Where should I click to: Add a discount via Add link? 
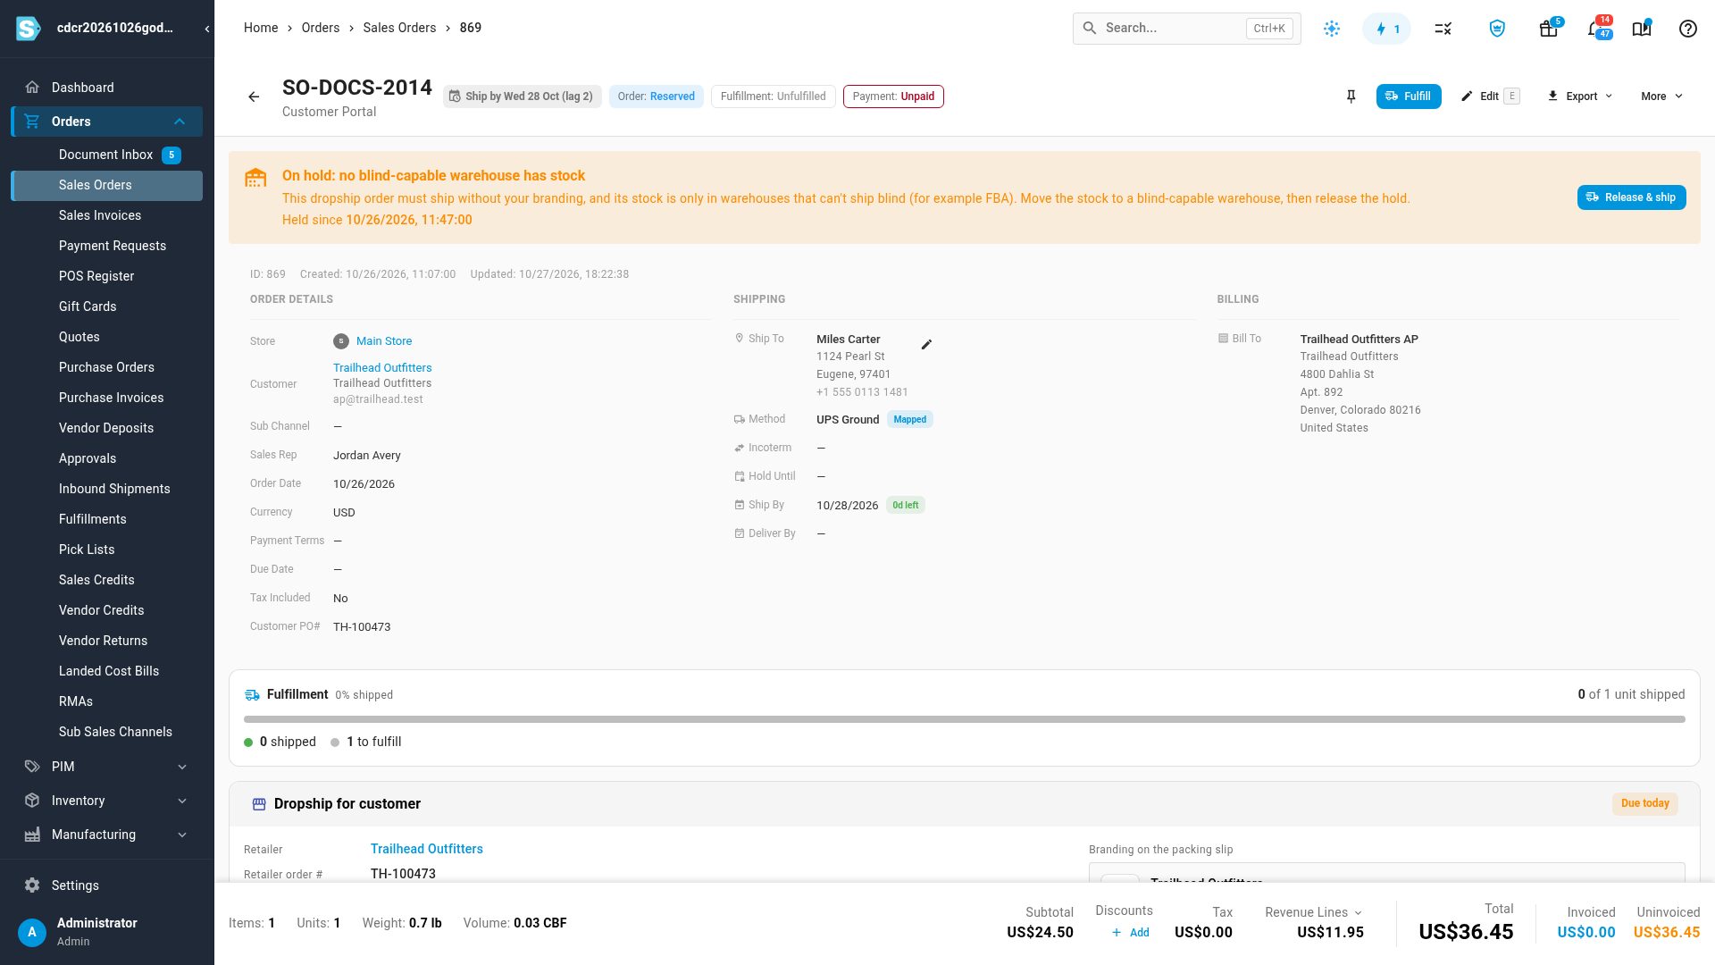(x=1131, y=933)
